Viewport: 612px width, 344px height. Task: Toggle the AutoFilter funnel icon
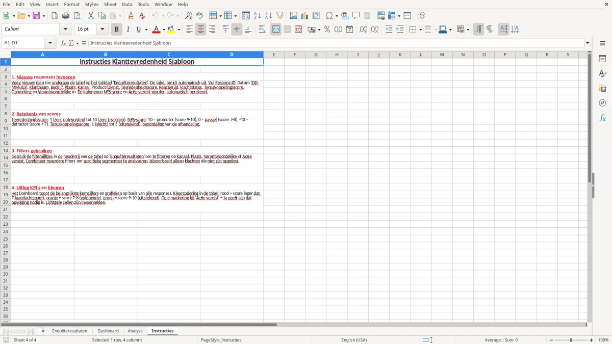coord(280,16)
